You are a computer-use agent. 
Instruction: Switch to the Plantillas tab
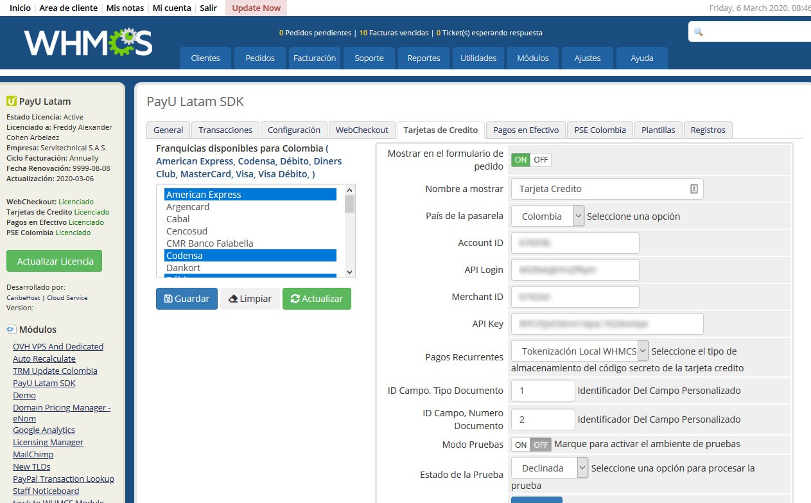659,130
